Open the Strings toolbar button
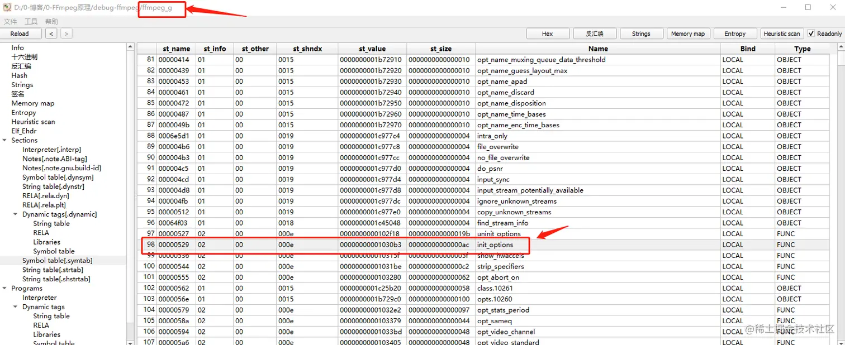 coord(641,34)
